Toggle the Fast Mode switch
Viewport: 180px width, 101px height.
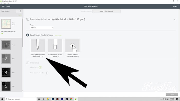click(x=40, y=67)
